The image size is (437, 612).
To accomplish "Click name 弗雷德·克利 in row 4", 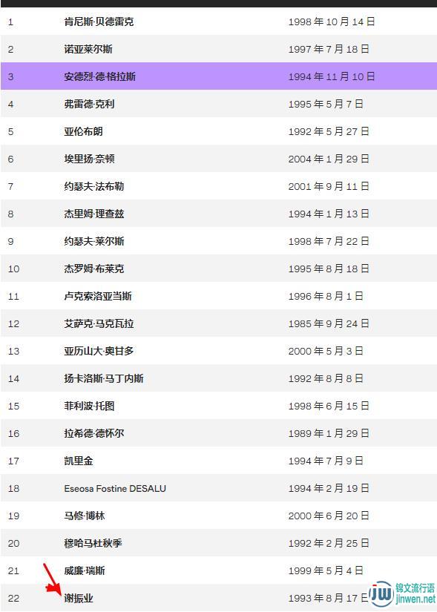I will click(x=90, y=104).
